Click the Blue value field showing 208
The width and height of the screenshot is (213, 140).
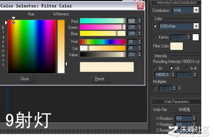pyautogui.click(x=132, y=33)
